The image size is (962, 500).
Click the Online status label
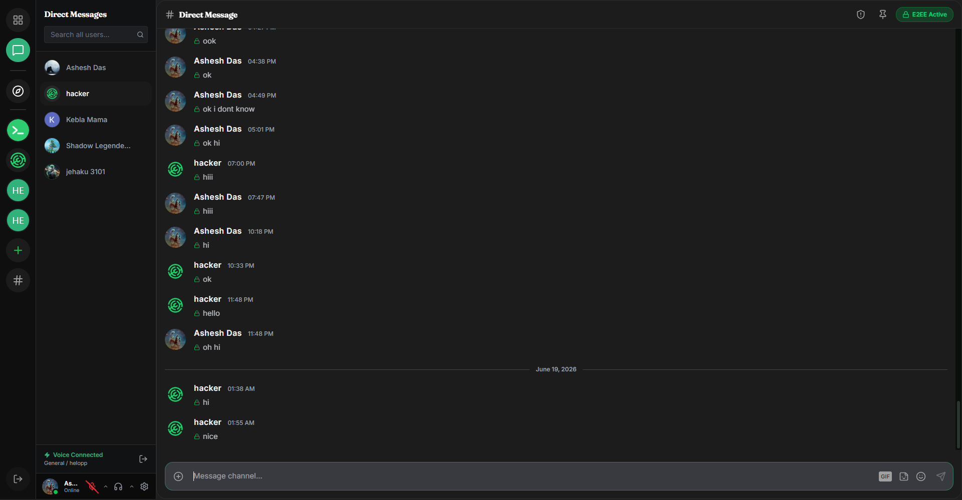(72, 490)
